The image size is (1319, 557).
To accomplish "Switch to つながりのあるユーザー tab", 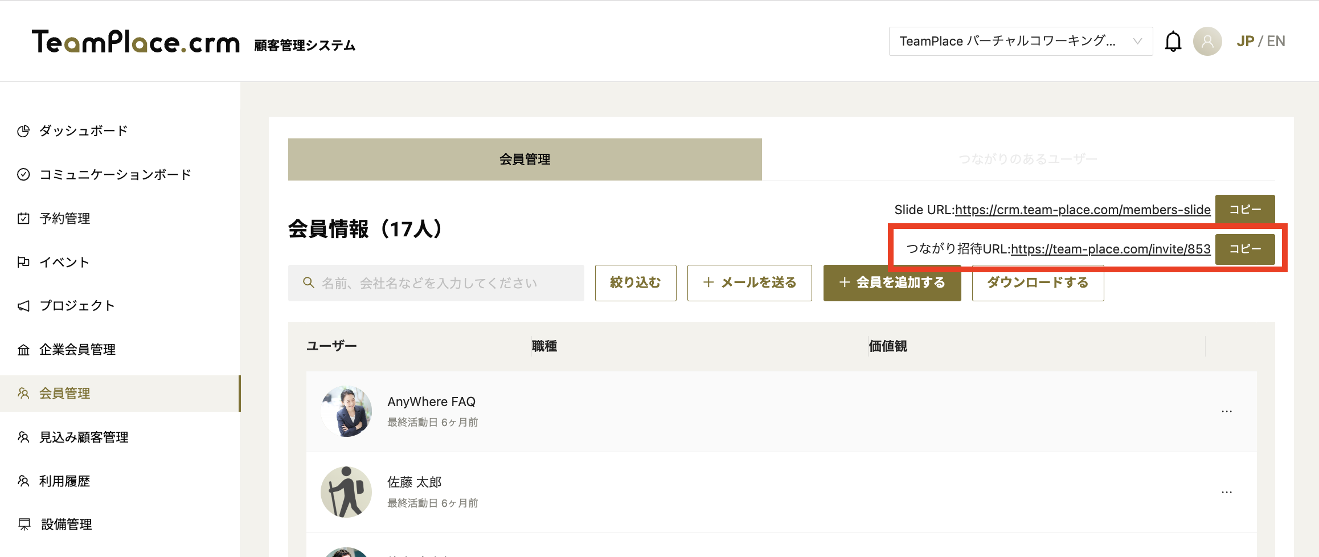I will (x=1028, y=159).
